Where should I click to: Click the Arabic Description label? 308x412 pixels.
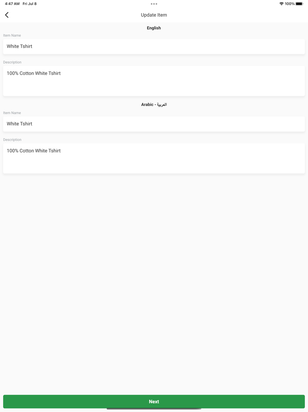(12, 140)
